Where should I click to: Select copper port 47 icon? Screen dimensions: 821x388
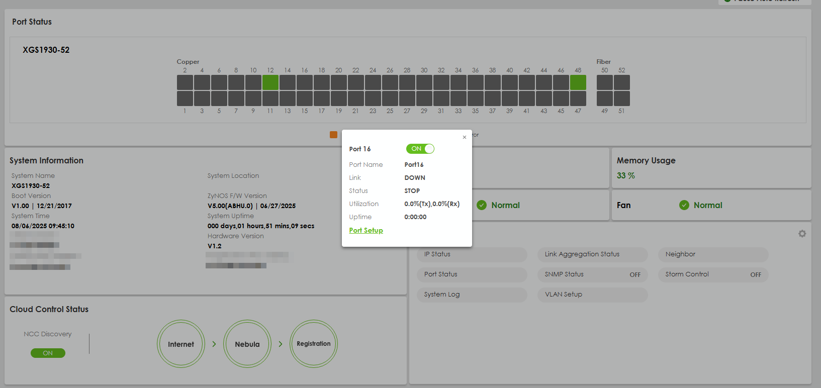click(578, 99)
